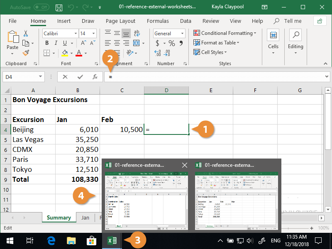Image resolution: width=332 pixels, height=249 pixels.
Task: Click the Save icon in title bar
Action: (x=59, y=7)
